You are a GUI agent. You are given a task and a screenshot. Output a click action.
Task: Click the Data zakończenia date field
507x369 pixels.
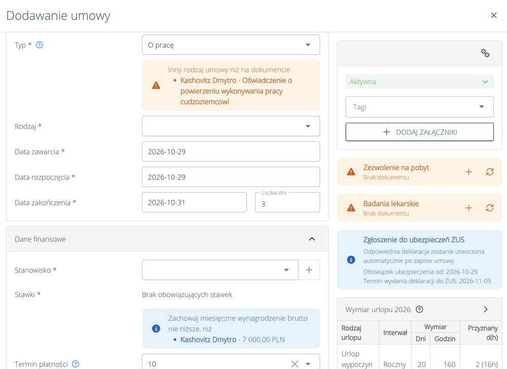194,203
